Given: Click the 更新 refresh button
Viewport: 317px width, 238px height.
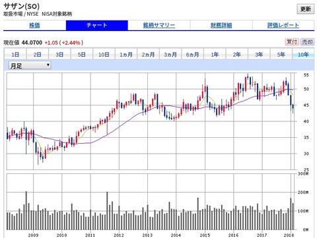Looking at the screenshot, I should coord(306,9).
